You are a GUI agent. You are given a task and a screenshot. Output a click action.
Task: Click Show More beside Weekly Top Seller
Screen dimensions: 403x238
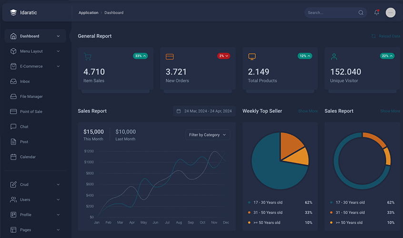(x=308, y=111)
